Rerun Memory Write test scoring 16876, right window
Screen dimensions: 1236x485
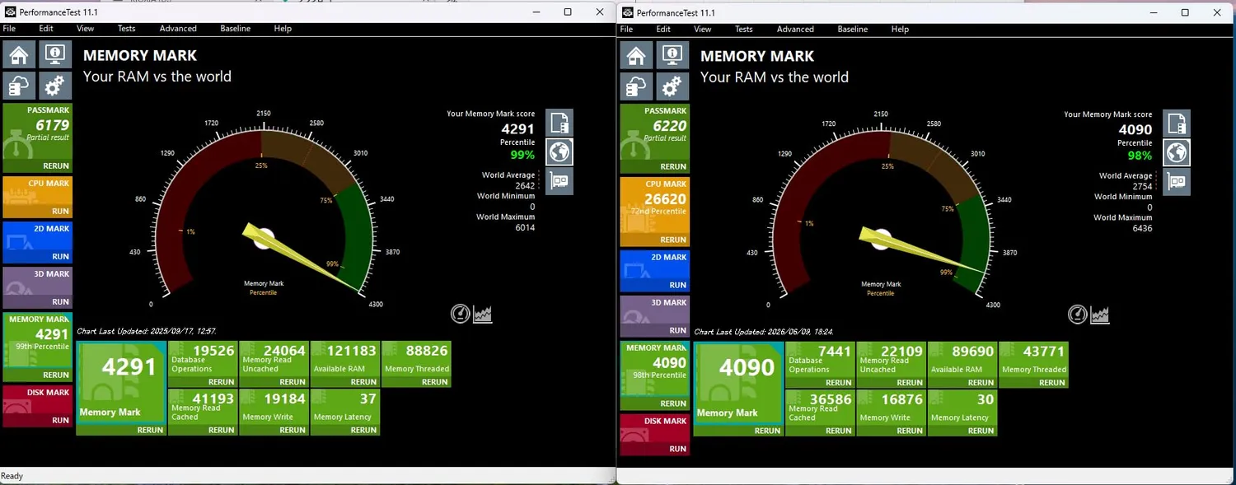910,431
